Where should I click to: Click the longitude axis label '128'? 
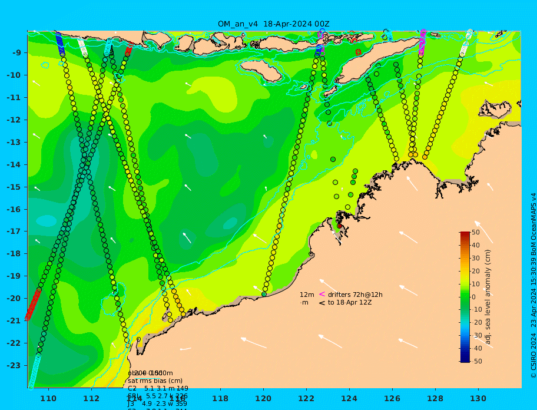pyautogui.click(x=435, y=398)
